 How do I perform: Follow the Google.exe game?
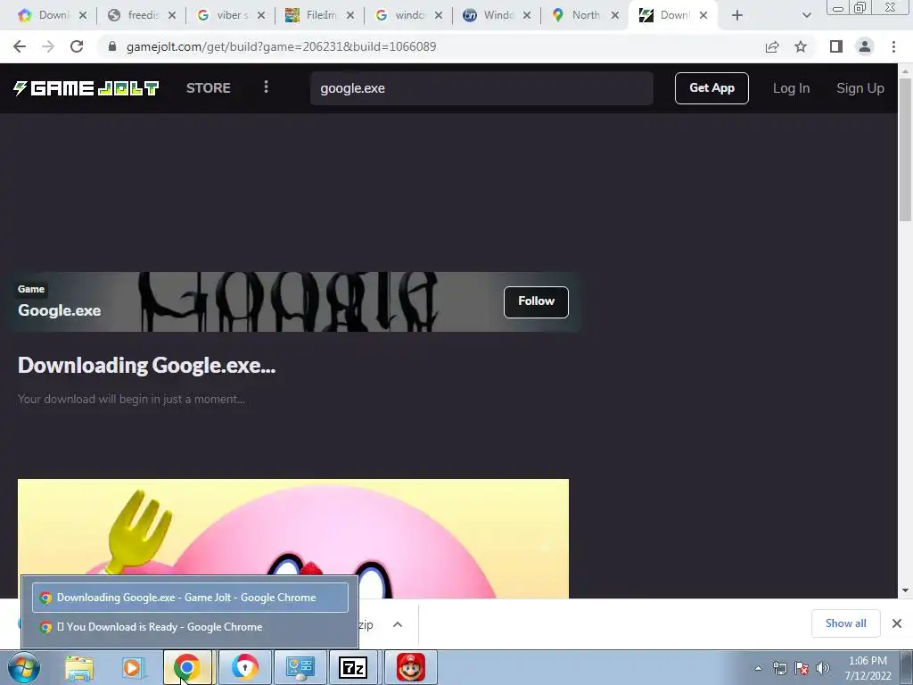point(536,301)
